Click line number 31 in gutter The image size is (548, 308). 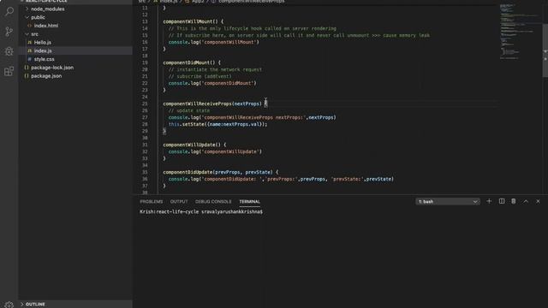[145, 145]
